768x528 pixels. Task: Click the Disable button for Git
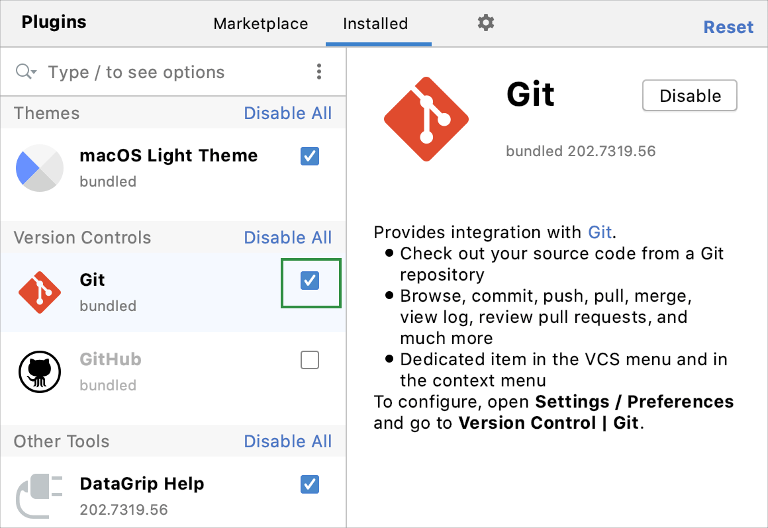(x=690, y=95)
